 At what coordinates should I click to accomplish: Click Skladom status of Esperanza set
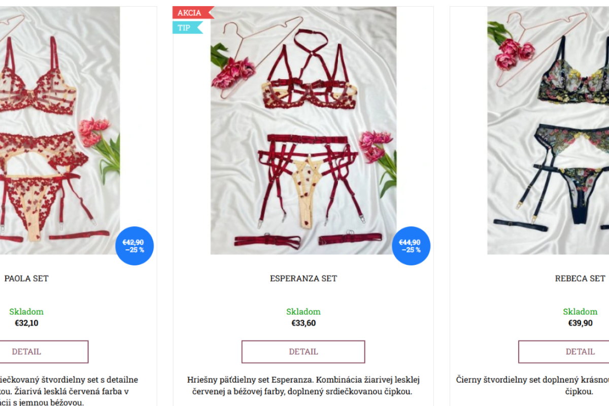[x=303, y=312]
